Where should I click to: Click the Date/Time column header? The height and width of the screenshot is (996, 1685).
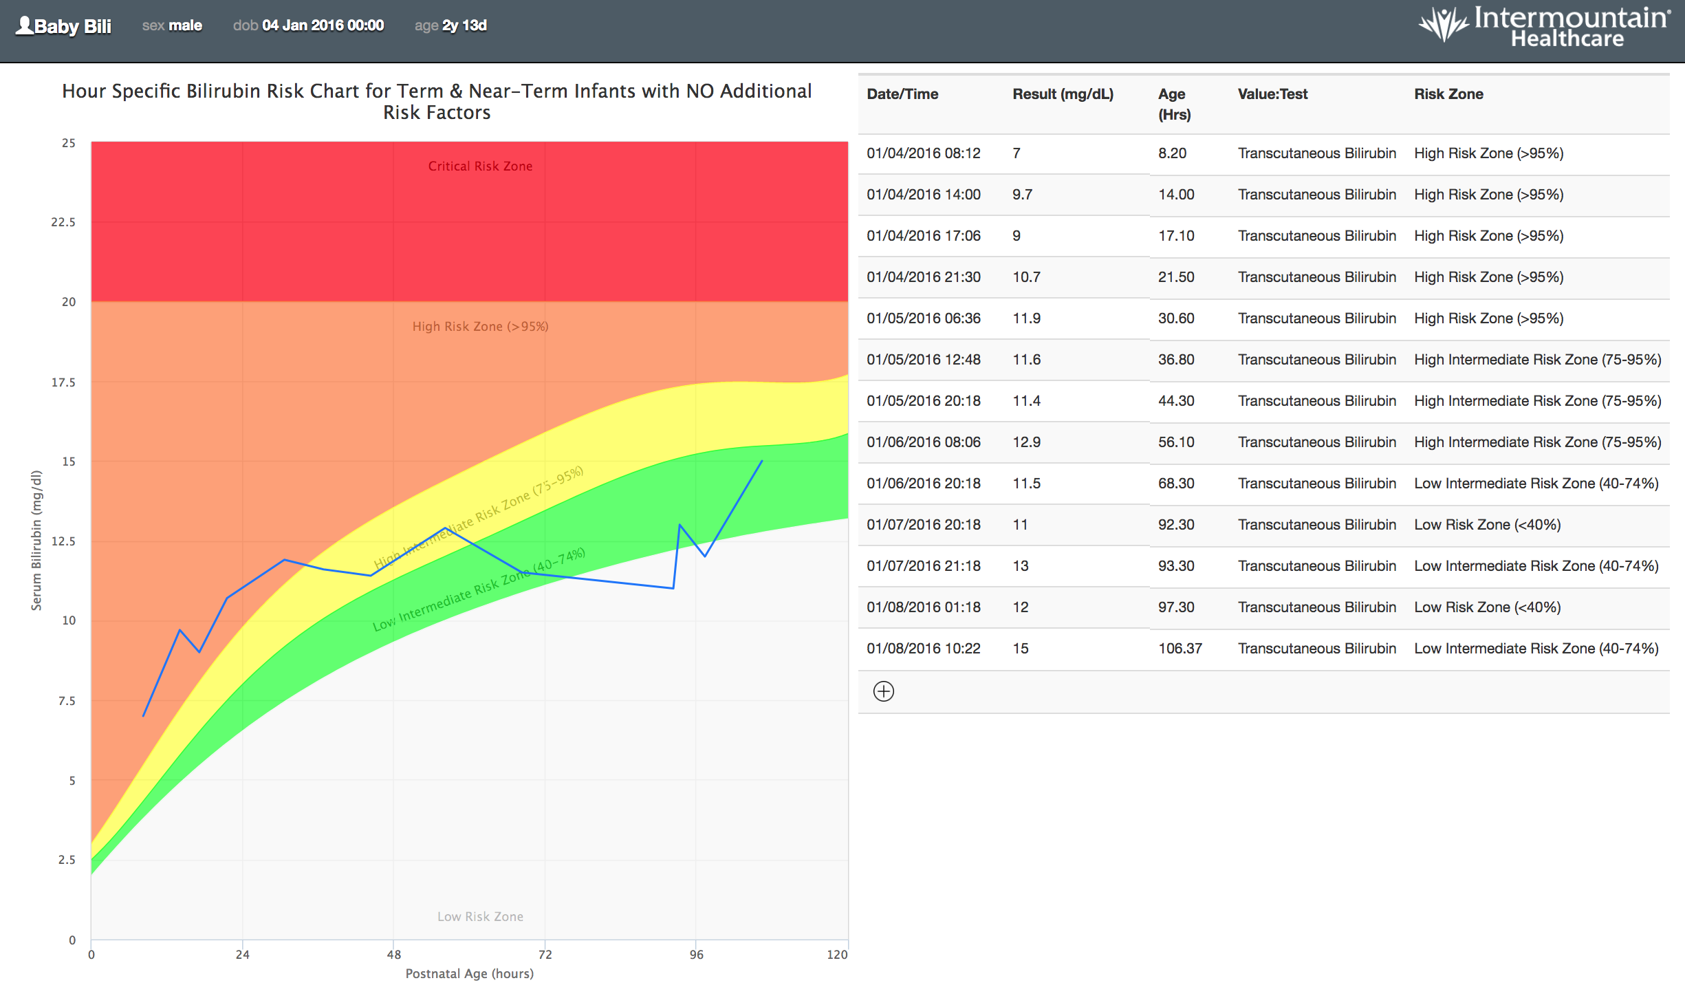pos(902,94)
